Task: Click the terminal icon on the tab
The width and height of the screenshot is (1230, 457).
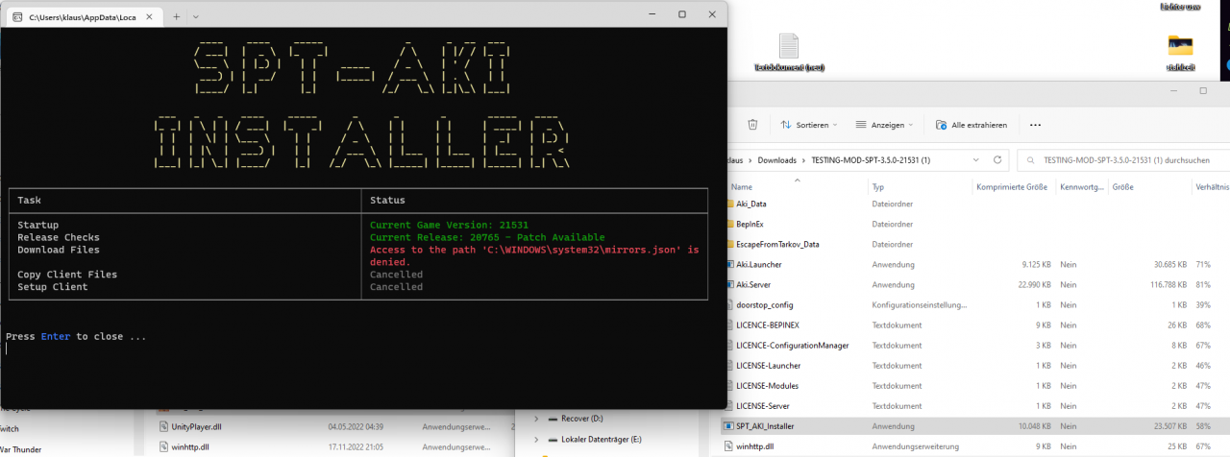Action: coord(16,16)
